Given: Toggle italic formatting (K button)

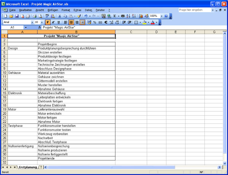Looking at the screenshot, I should point(54,22).
